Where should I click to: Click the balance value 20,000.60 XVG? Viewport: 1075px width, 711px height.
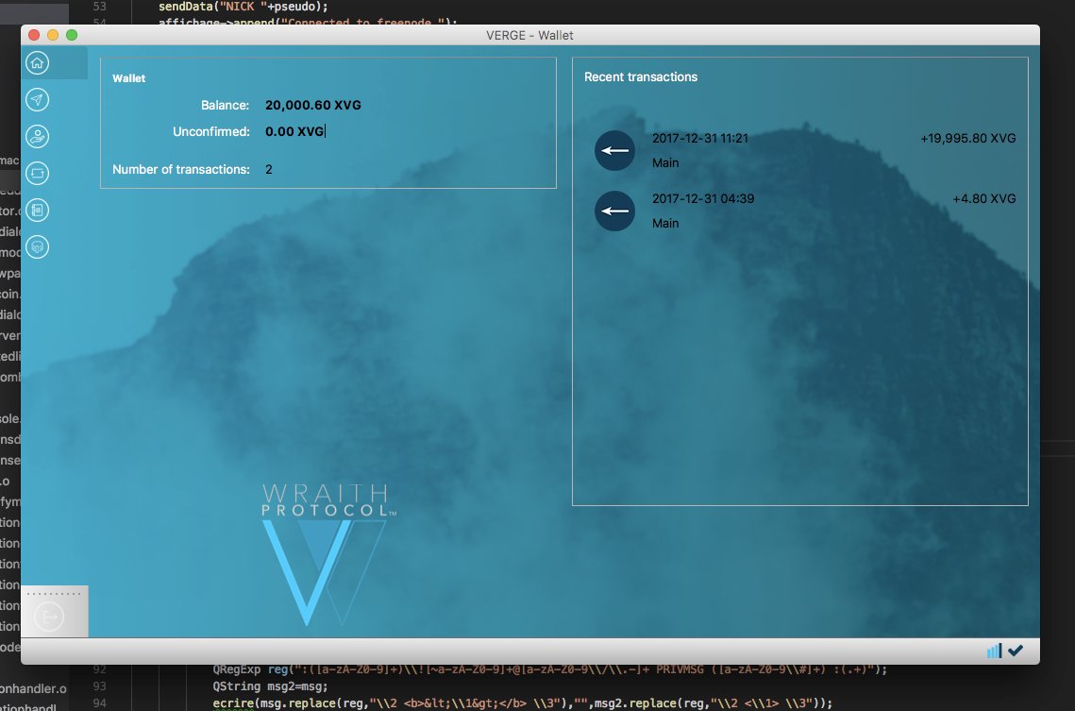point(313,105)
